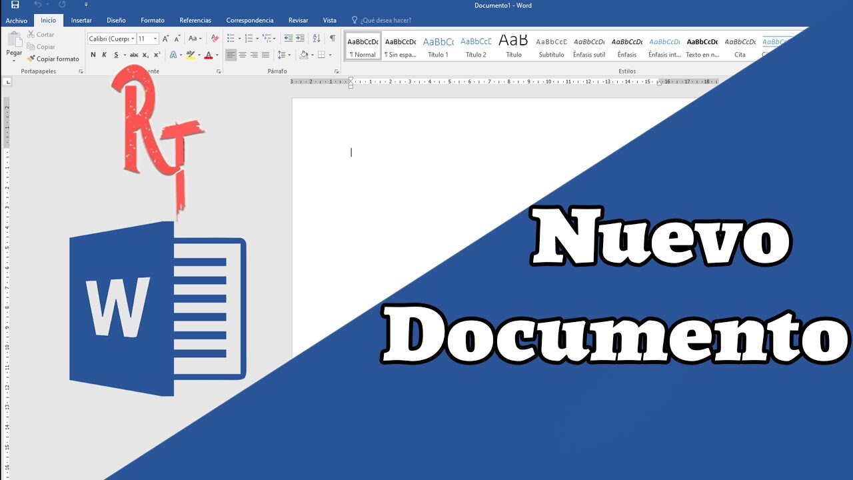
Task: Open the Formato ribbon tab
Action: (x=153, y=21)
